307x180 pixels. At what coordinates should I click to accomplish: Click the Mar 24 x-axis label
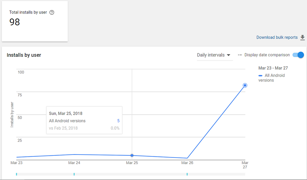(x=74, y=163)
